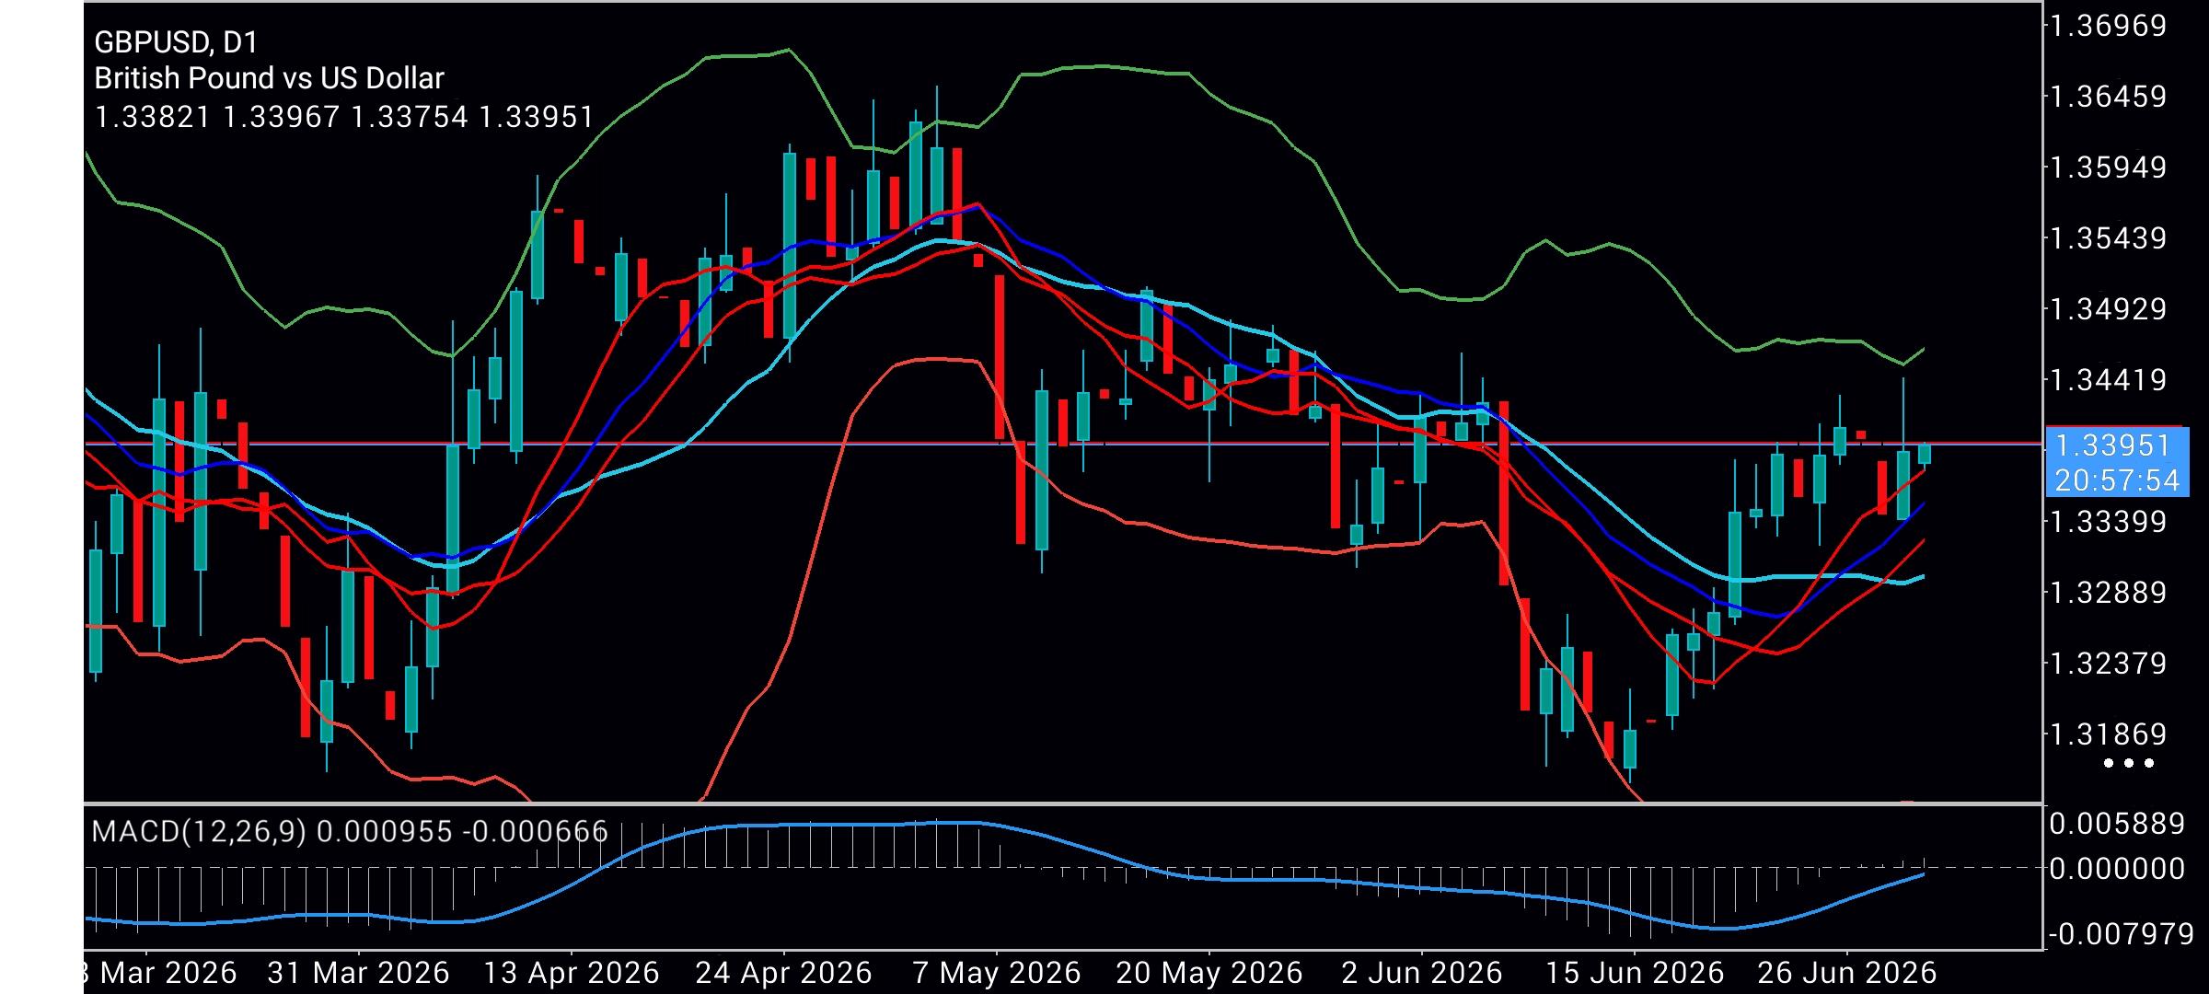Select the latest candle at the chart's right edge
The image size is (2209, 994).
(1924, 454)
